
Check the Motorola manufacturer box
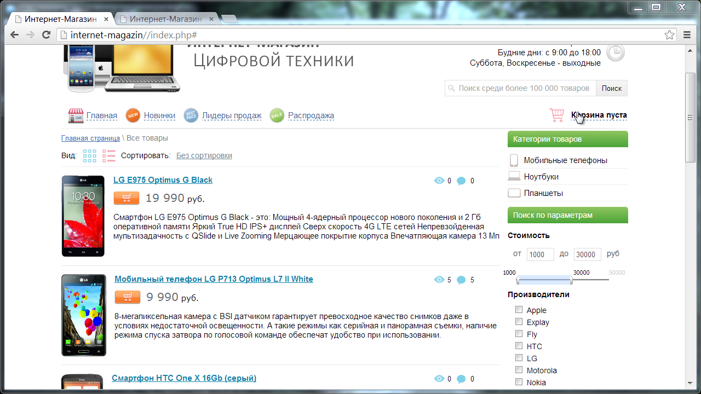pos(519,370)
